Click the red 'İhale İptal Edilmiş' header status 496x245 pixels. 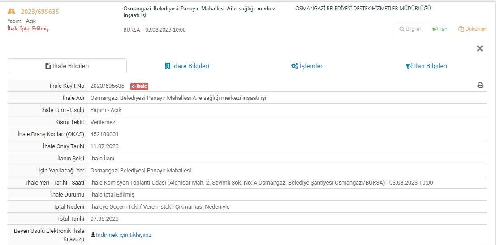(x=28, y=29)
